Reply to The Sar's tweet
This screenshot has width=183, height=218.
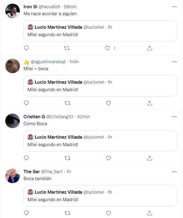pos(26,213)
